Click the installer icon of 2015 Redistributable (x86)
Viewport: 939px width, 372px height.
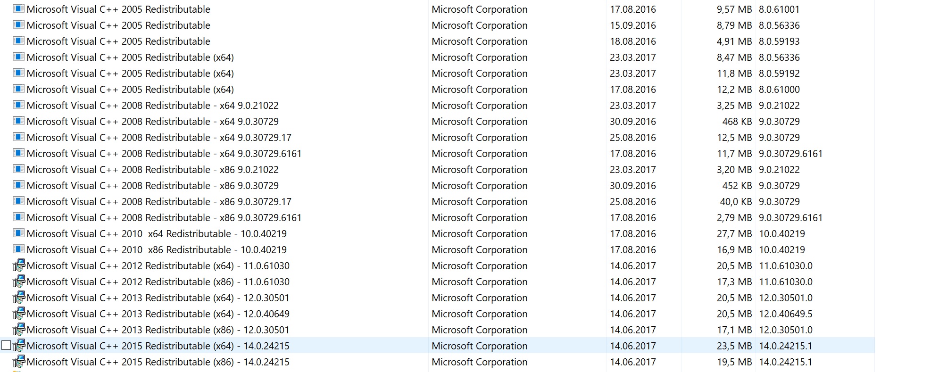tap(19, 362)
